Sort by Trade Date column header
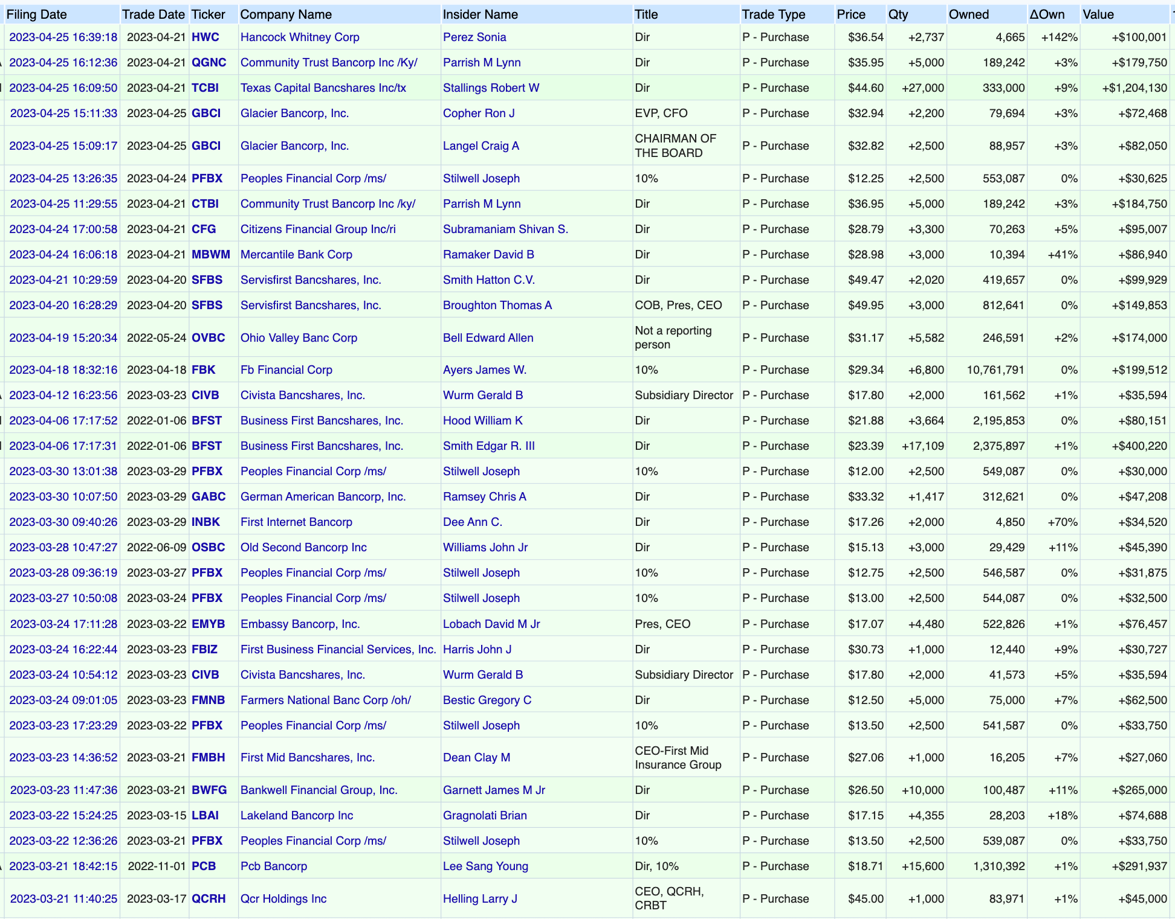 154,14
